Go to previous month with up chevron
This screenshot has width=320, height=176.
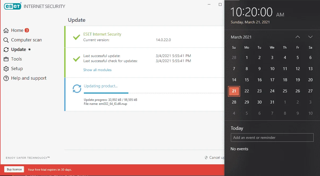[298, 37]
